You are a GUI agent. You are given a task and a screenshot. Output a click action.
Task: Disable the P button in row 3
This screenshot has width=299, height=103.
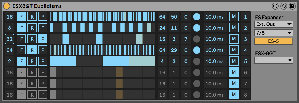(x=43, y=39)
